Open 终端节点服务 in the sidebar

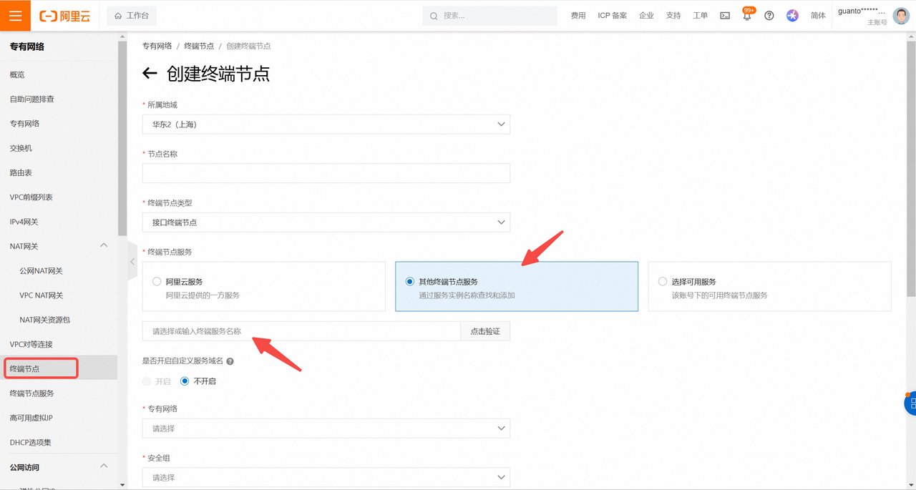(x=31, y=393)
